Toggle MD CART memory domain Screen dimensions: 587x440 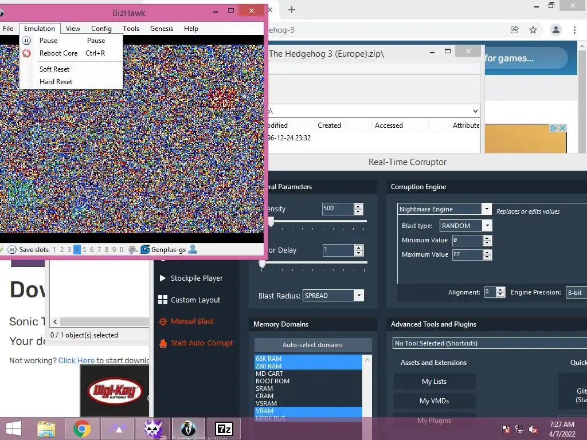[x=308, y=374]
